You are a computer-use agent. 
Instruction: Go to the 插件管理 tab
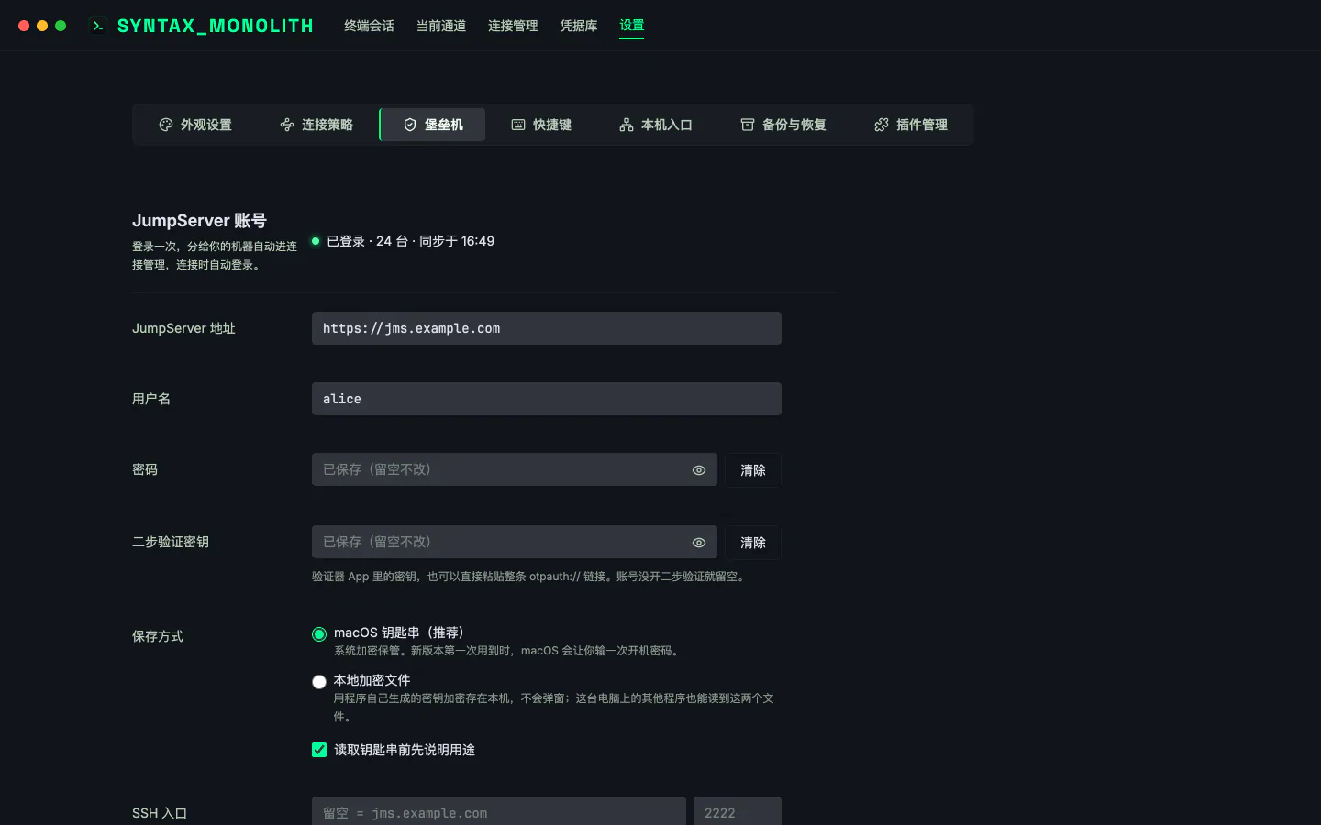coord(911,125)
